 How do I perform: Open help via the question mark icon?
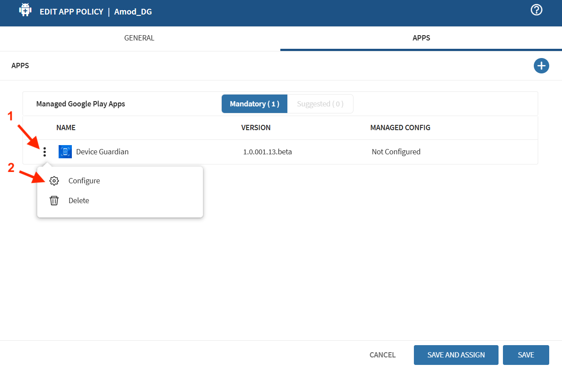[536, 10]
